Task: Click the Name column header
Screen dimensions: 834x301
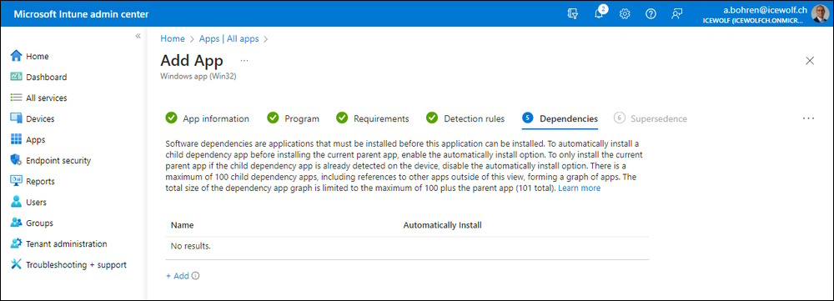Action: coord(182,225)
